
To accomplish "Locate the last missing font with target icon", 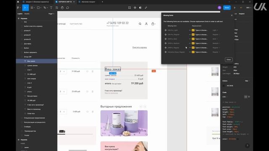I will pyautogui.click(x=166, y=52).
